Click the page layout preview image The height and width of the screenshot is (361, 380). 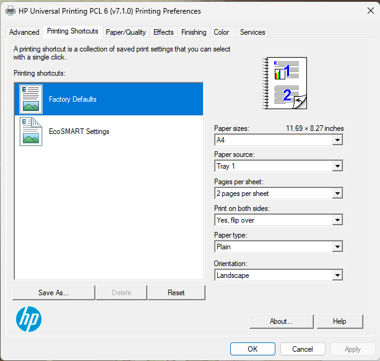[x=285, y=83]
